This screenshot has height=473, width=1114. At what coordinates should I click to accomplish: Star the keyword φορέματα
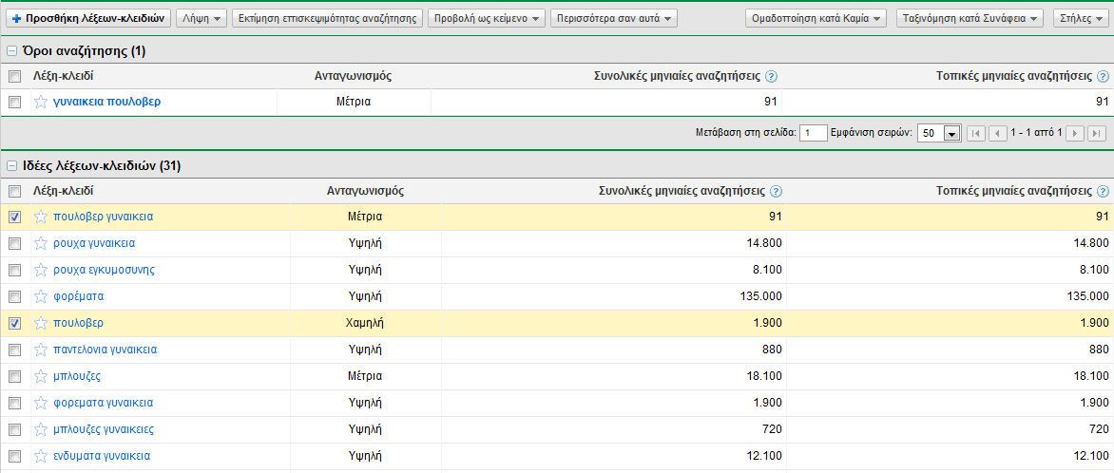point(41,296)
